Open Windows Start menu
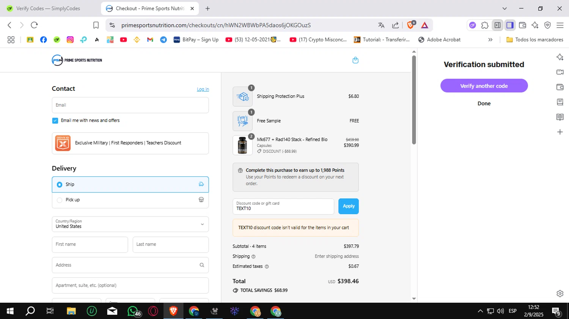The image size is (569, 319). click(10, 311)
